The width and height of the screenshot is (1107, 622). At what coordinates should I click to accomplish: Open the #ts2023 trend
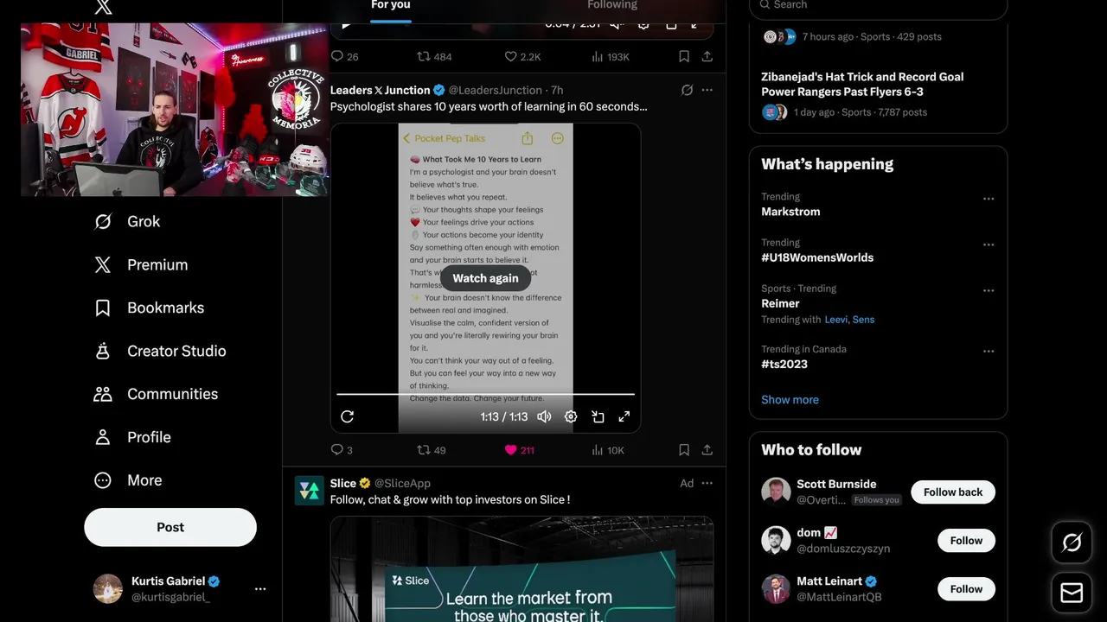coord(784,364)
